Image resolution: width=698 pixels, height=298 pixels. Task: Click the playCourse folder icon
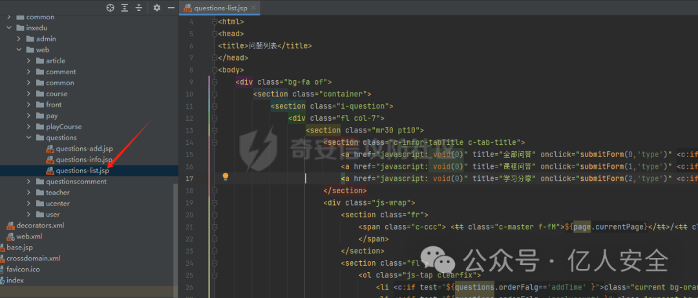click(x=39, y=127)
